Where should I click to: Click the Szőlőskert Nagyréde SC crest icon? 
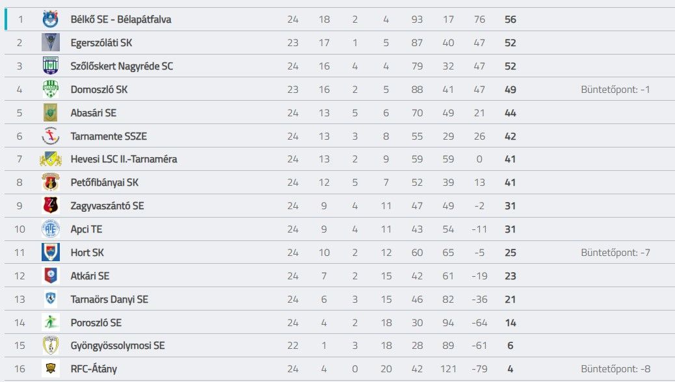[50, 66]
